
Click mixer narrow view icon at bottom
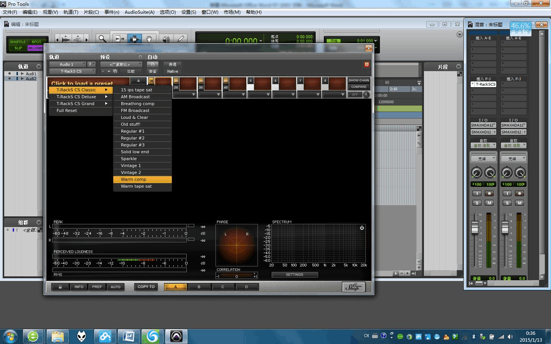pos(479,283)
